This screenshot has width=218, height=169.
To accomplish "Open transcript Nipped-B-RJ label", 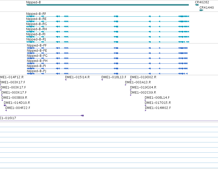I will [x=36, y=39].
